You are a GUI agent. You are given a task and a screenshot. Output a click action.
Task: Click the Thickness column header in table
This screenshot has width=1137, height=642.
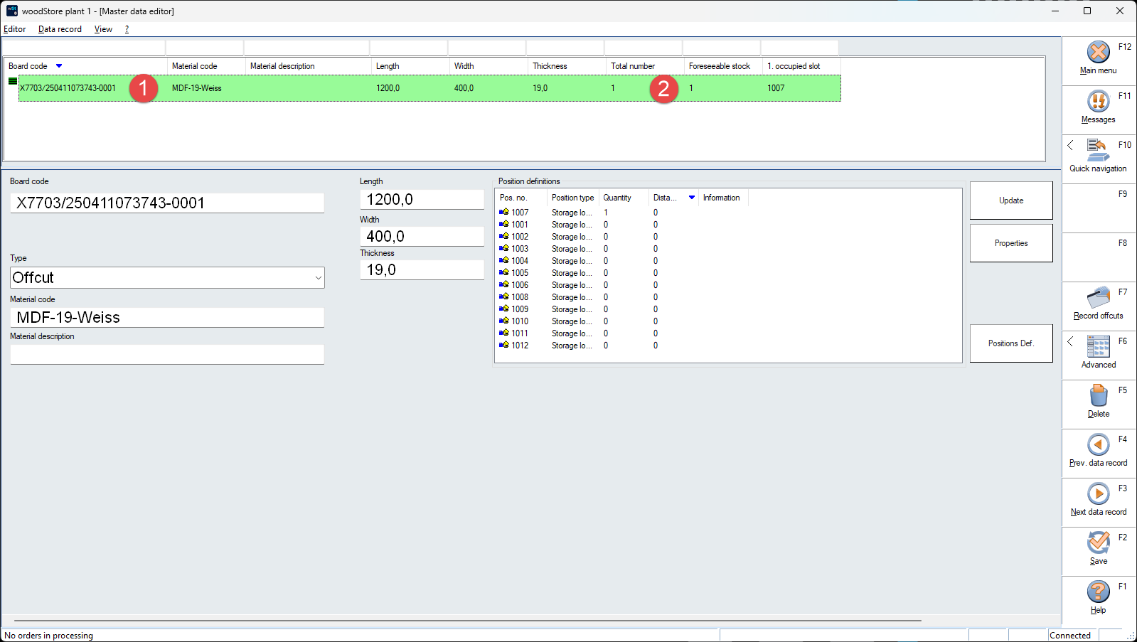tap(566, 66)
